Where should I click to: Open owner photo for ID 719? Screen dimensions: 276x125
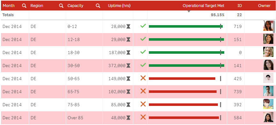pyautogui.click(x=268, y=26)
